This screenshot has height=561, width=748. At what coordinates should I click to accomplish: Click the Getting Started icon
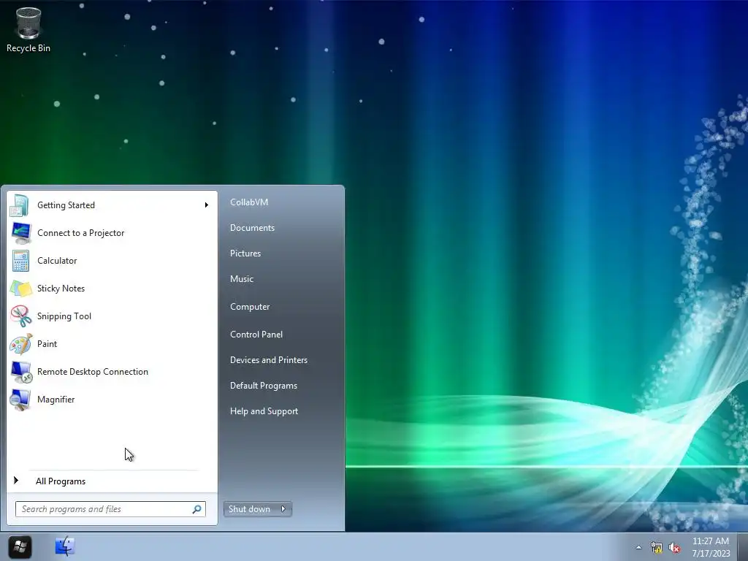(20, 205)
